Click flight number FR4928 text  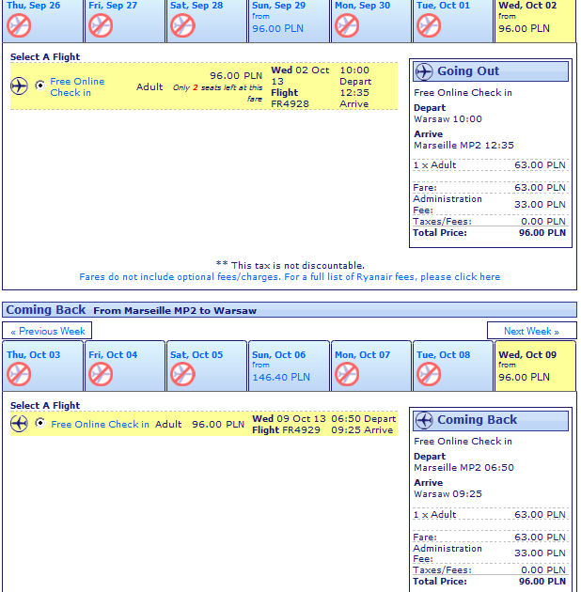pos(290,103)
